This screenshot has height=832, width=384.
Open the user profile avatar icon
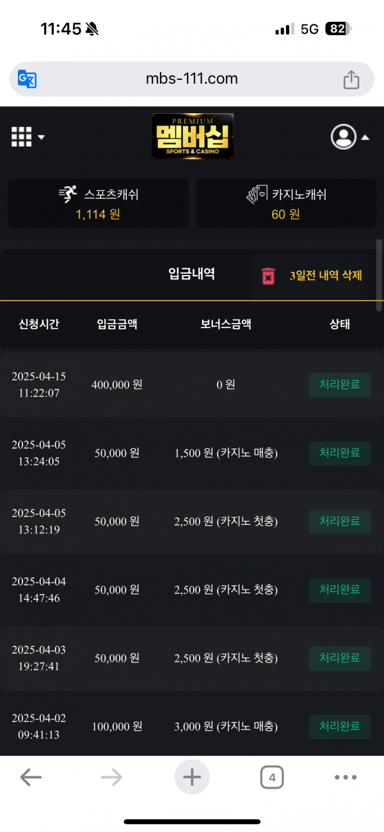344,136
